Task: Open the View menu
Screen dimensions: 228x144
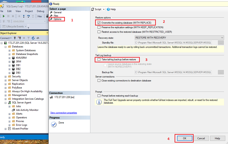Action: click(x=18, y=11)
